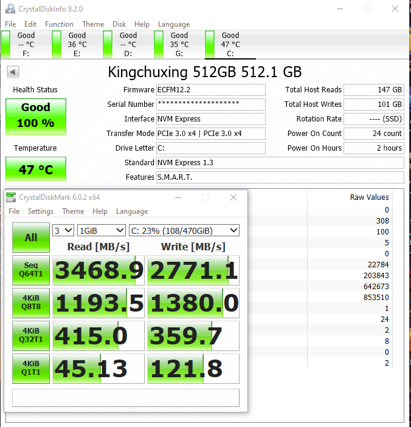Click the Good 100 % health status button
Screen dimensions: 411x427
36,117
